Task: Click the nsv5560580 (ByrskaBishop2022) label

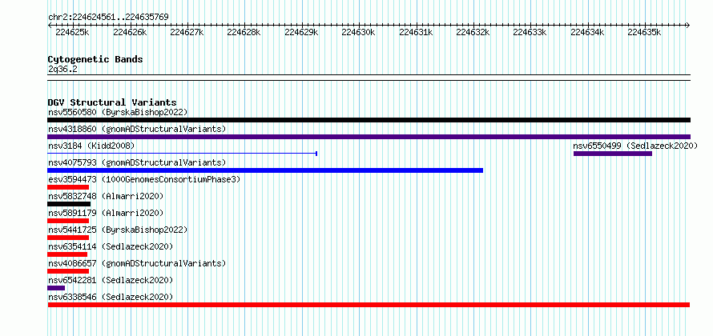Action: (118, 112)
